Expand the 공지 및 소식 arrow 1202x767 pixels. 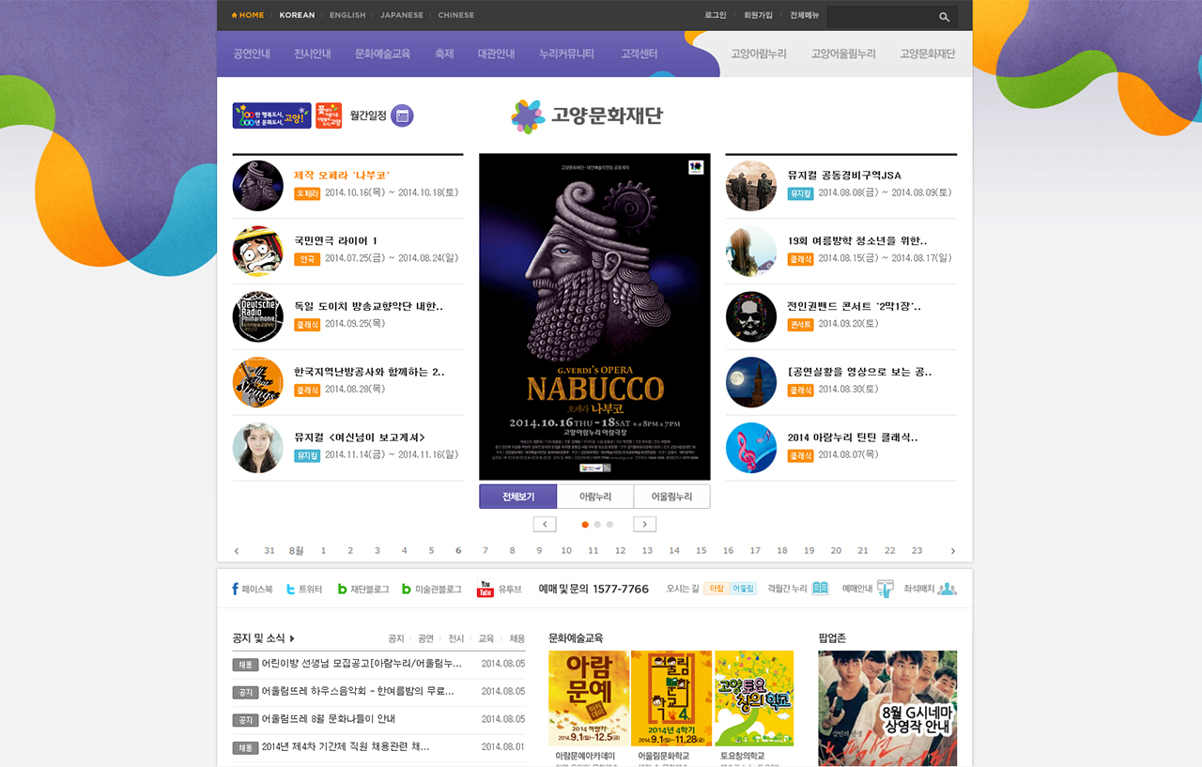pos(292,638)
